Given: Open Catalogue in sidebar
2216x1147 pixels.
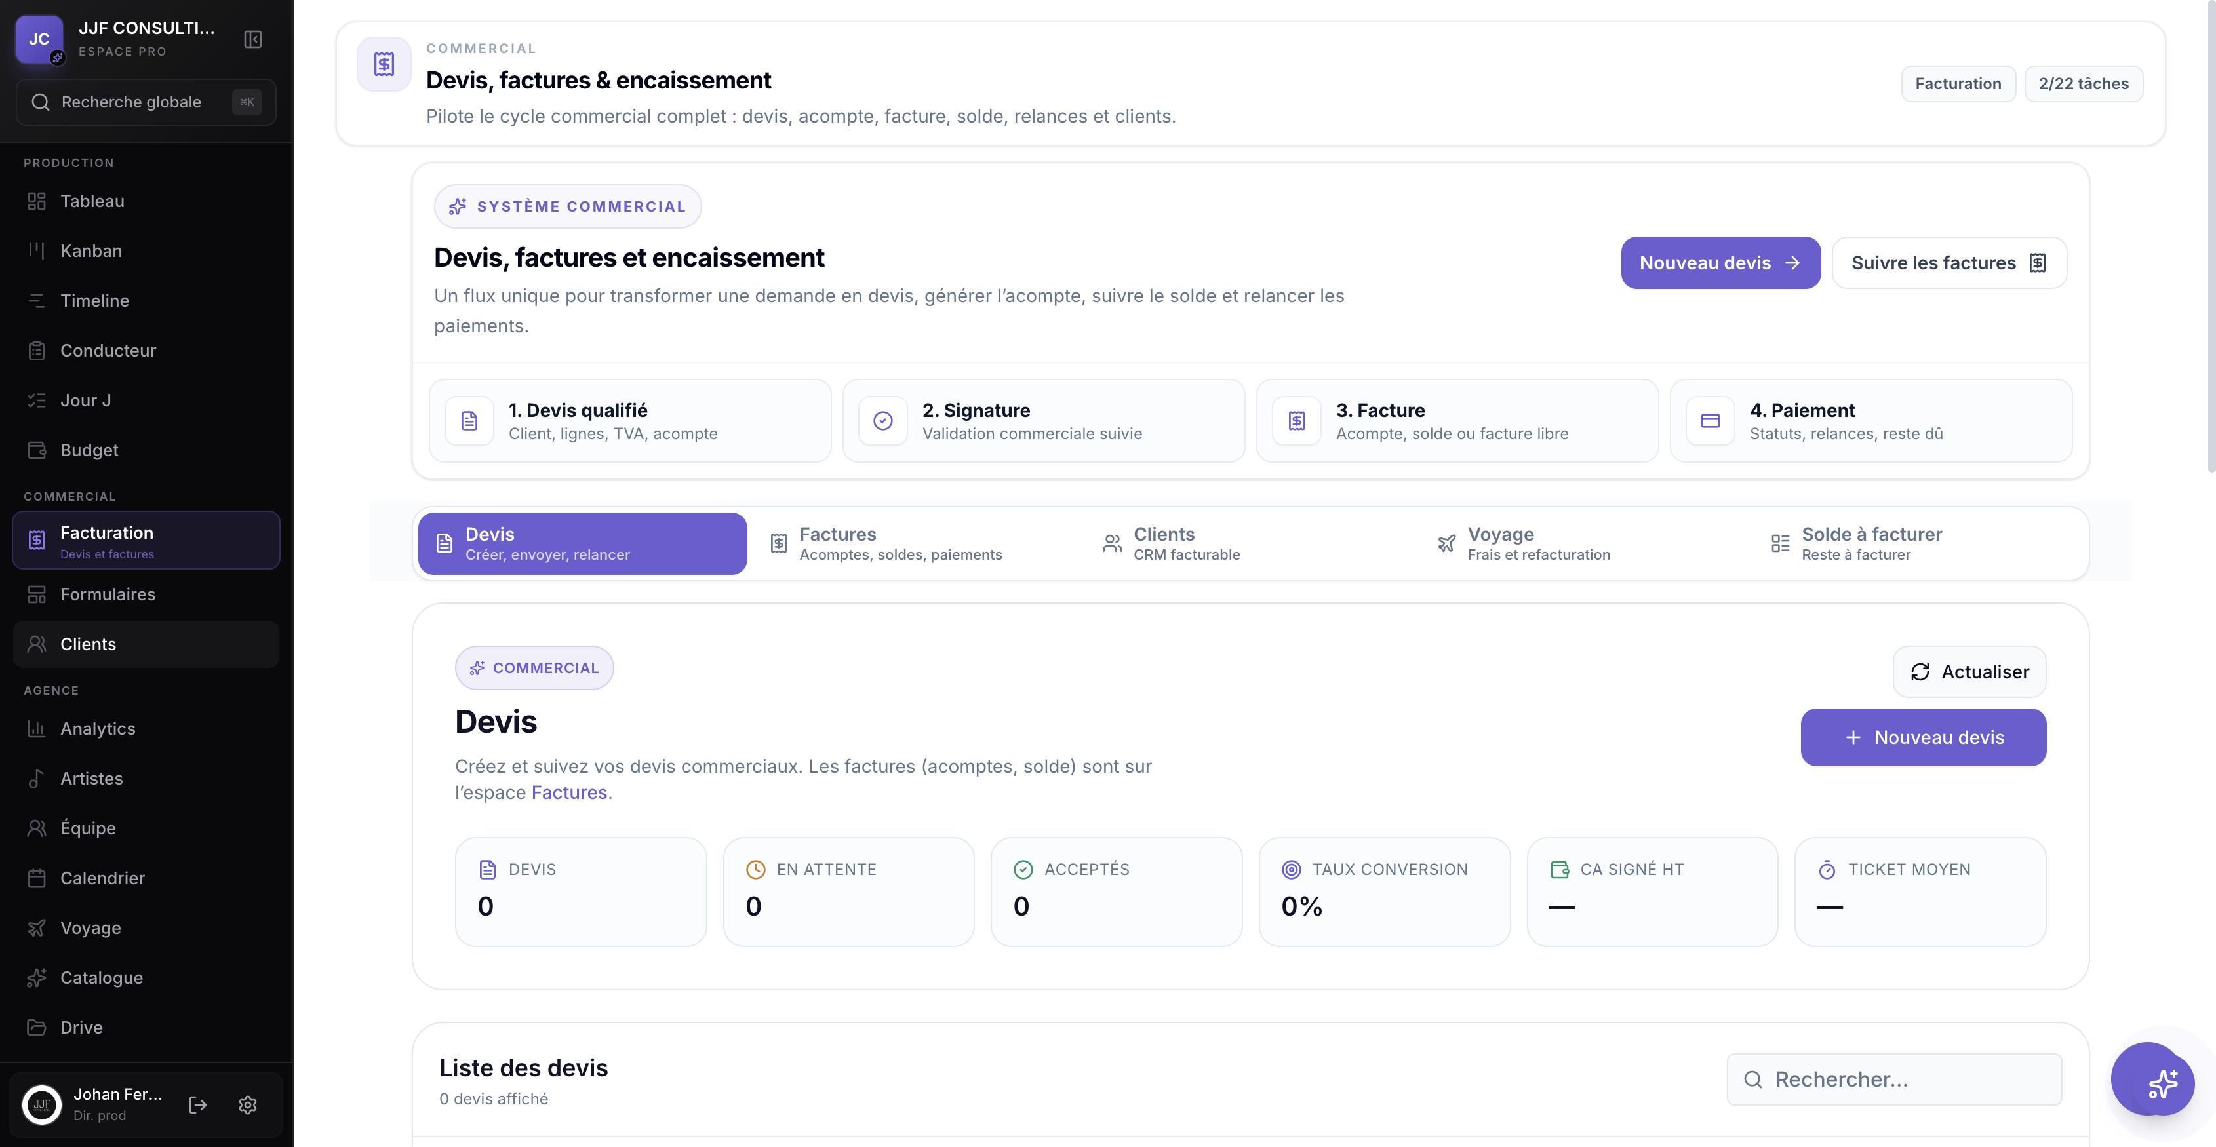Looking at the screenshot, I should point(146,979).
